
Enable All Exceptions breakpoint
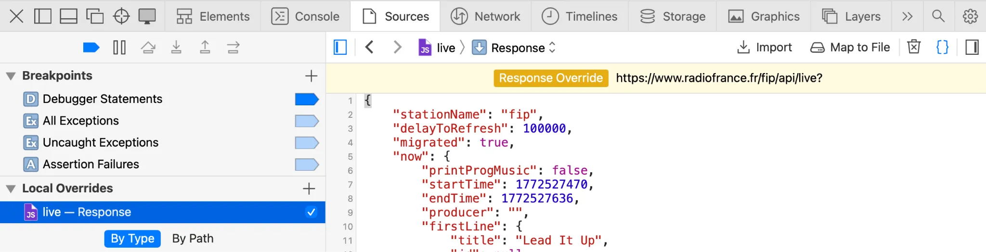307,121
